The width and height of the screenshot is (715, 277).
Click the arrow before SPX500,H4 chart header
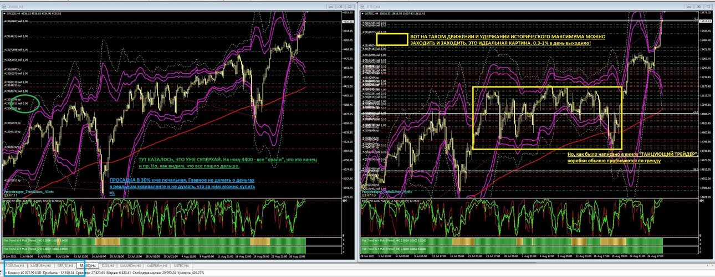(5, 12)
